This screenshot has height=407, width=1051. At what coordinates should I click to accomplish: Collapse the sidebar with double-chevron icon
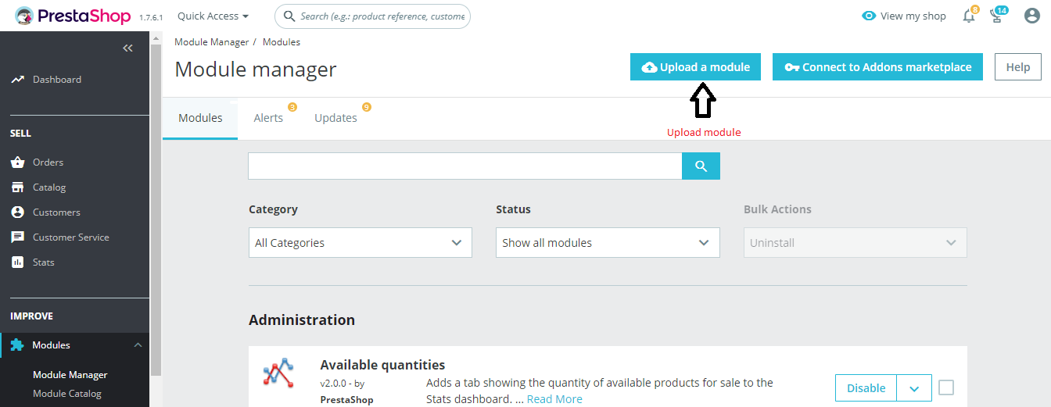pyautogui.click(x=127, y=48)
